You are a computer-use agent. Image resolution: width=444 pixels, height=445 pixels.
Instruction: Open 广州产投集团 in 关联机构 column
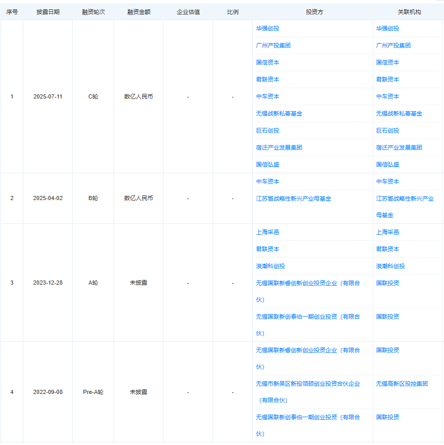(x=393, y=45)
